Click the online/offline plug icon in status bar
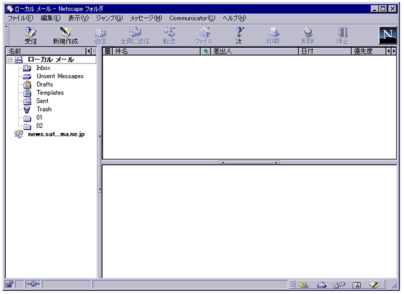 33,284
